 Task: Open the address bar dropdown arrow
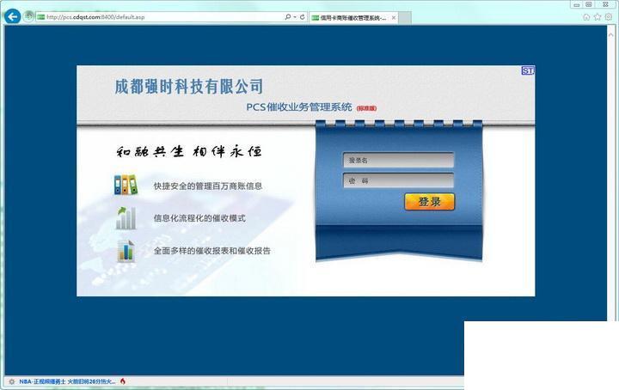pyautogui.click(x=295, y=17)
